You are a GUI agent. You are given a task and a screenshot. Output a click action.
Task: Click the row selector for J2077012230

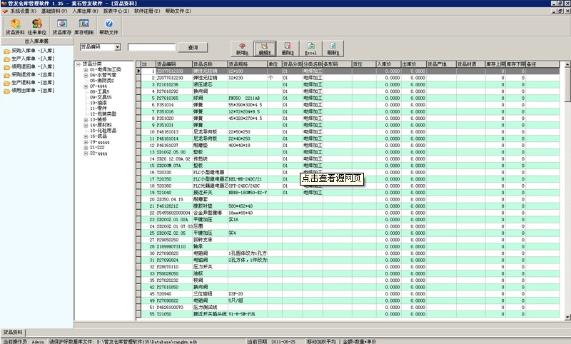pyautogui.click(x=138, y=78)
